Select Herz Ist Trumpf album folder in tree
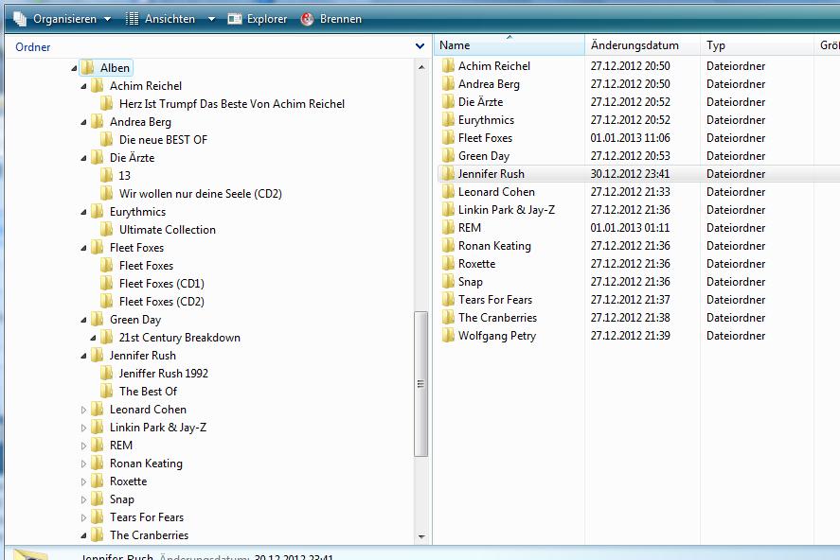This screenshot has height=560, width=840. click(x=223, y=104)
